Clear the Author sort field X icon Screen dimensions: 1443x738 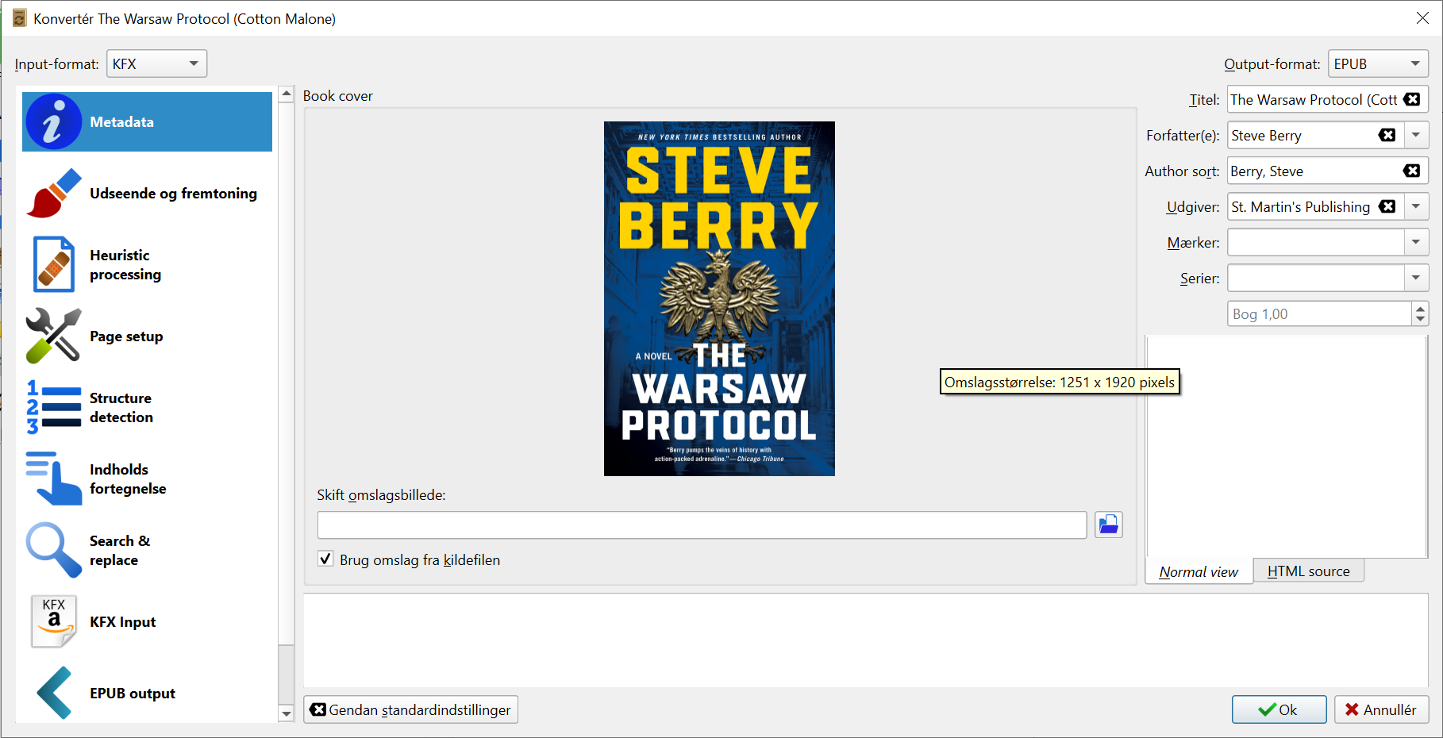coord(1412,171)
